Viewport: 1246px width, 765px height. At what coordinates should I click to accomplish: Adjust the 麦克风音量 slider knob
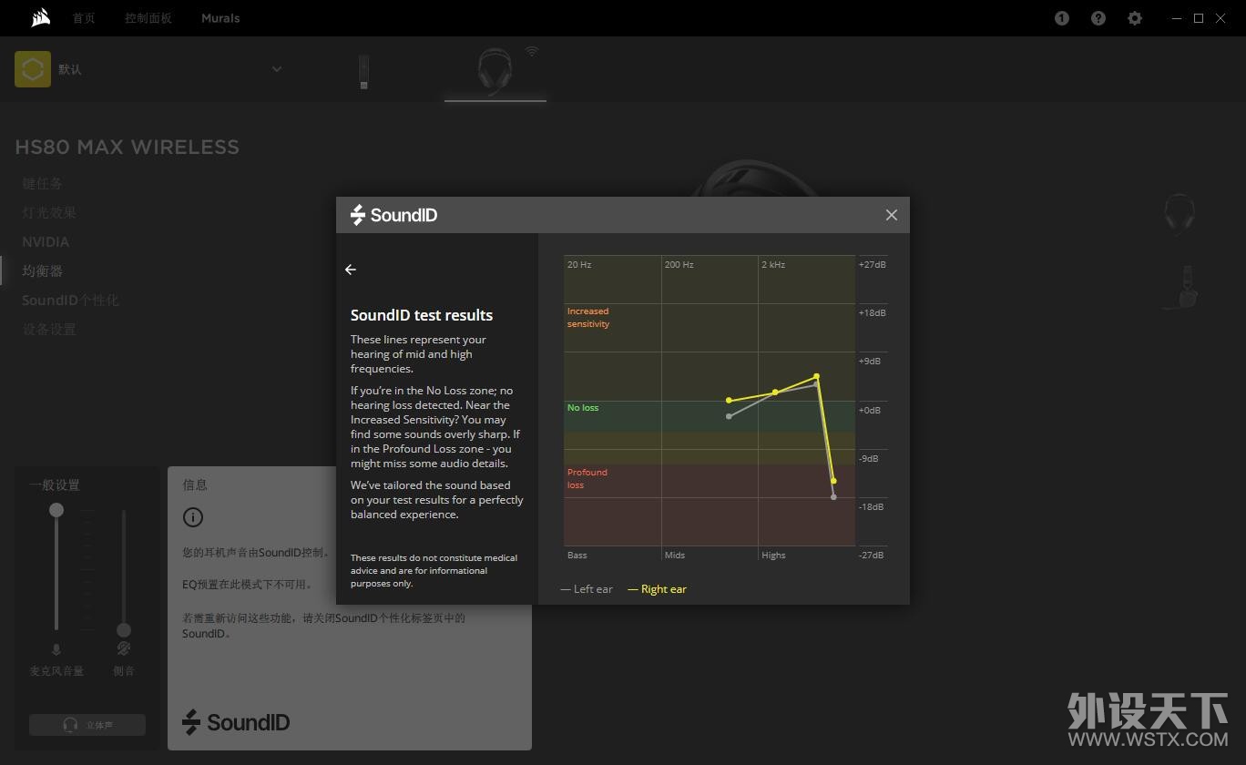coord(56,510)
